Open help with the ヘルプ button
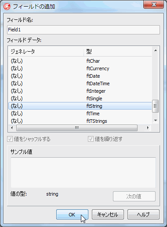 (143, 214)
